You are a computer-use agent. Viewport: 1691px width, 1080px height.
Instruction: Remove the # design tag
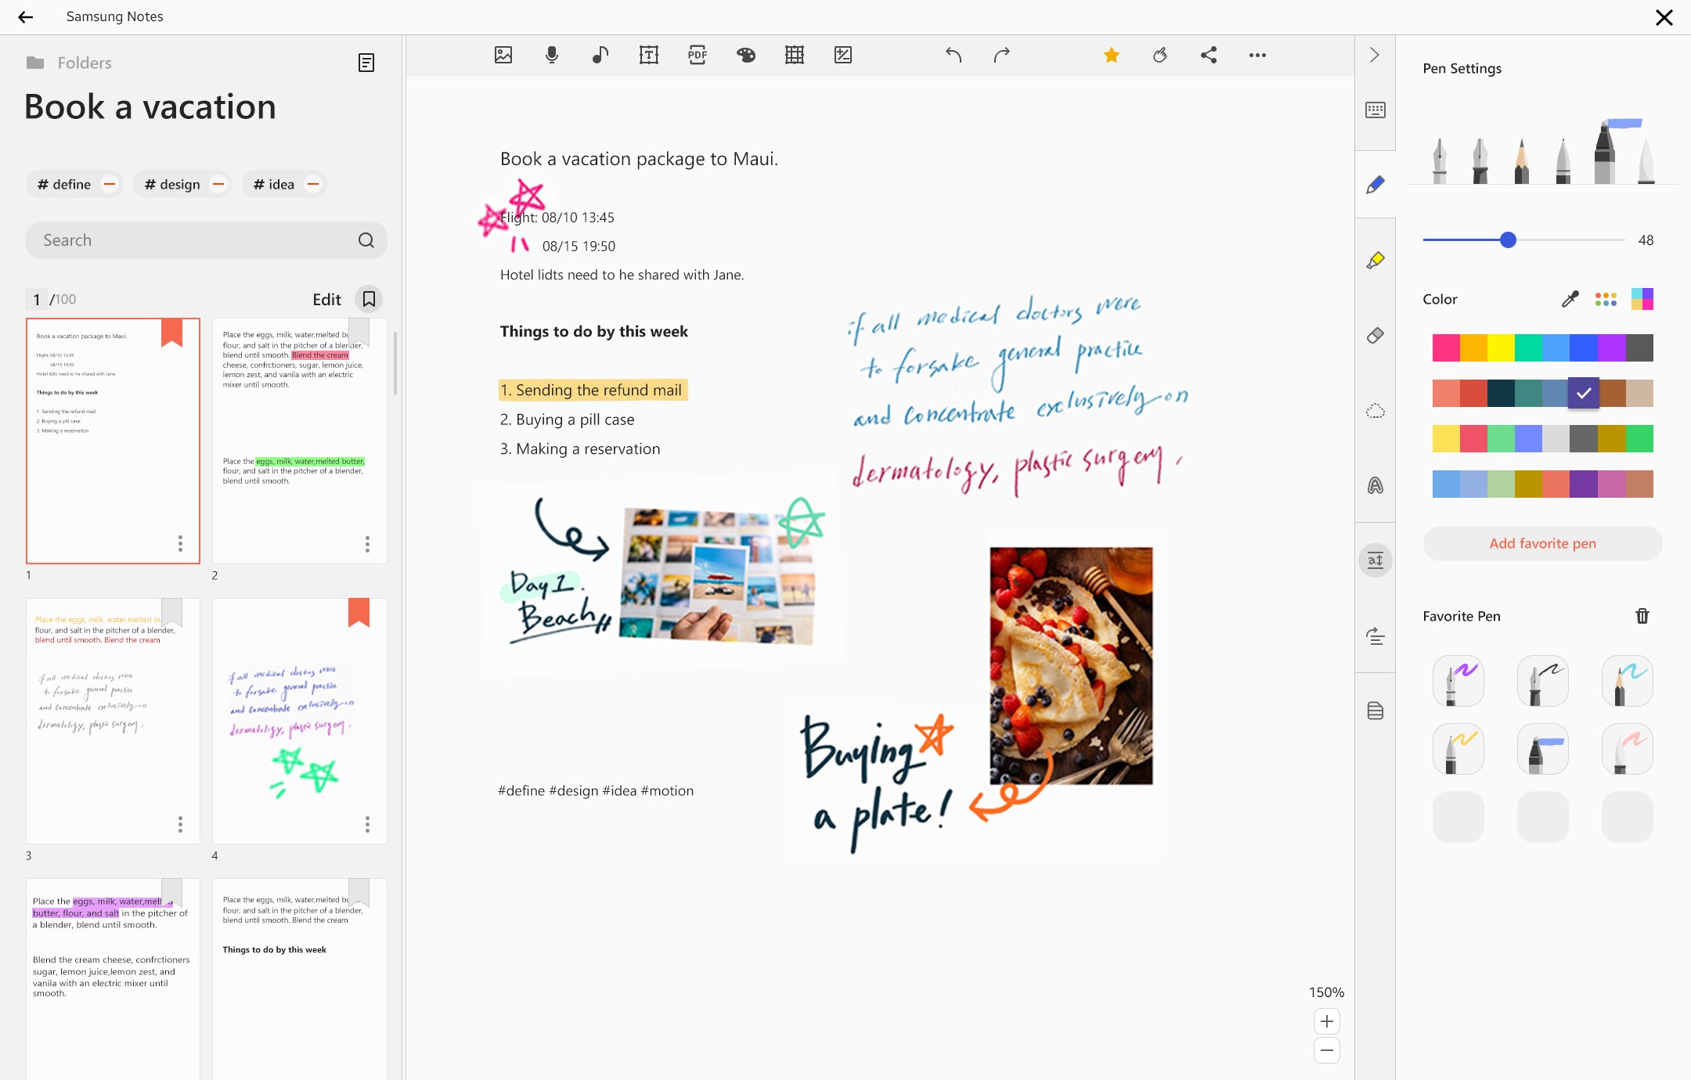click(218, 185)
